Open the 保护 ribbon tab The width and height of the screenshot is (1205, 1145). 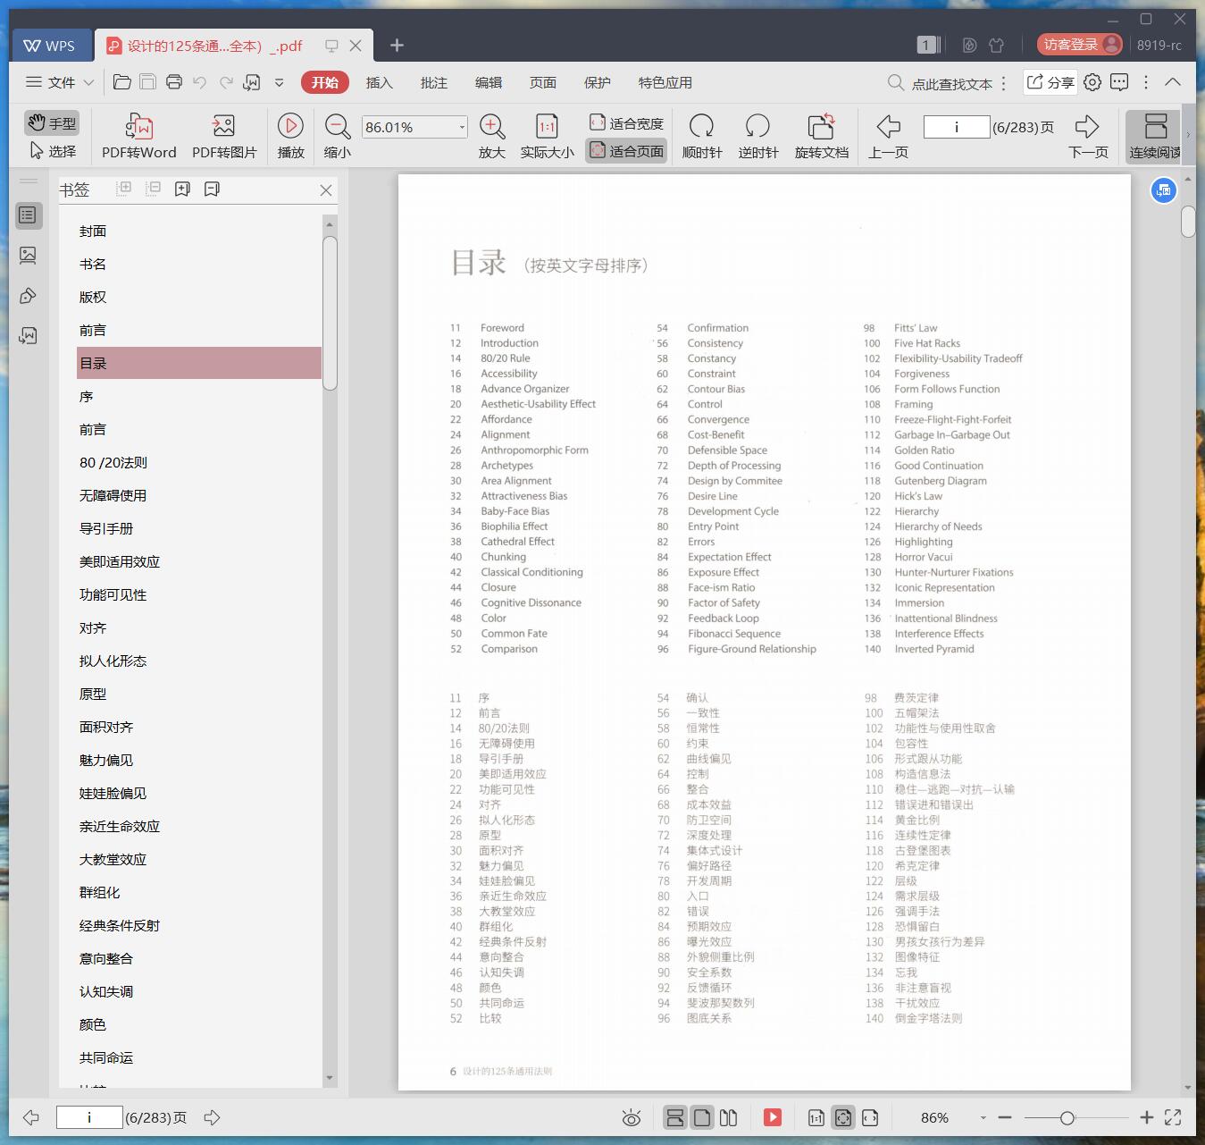click(597, 82)
